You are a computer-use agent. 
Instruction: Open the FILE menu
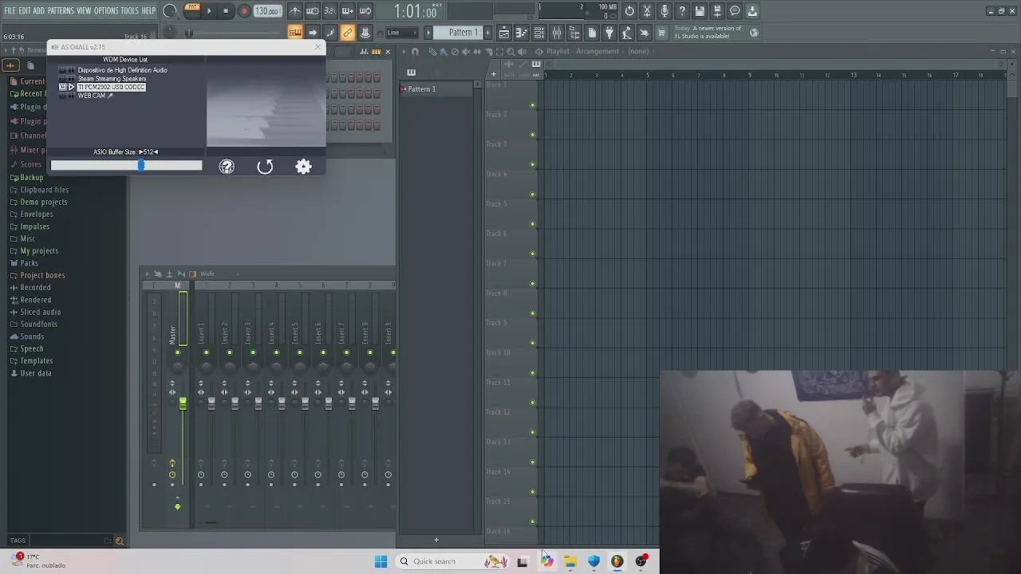pyautogui.click(x=10, y=10)
